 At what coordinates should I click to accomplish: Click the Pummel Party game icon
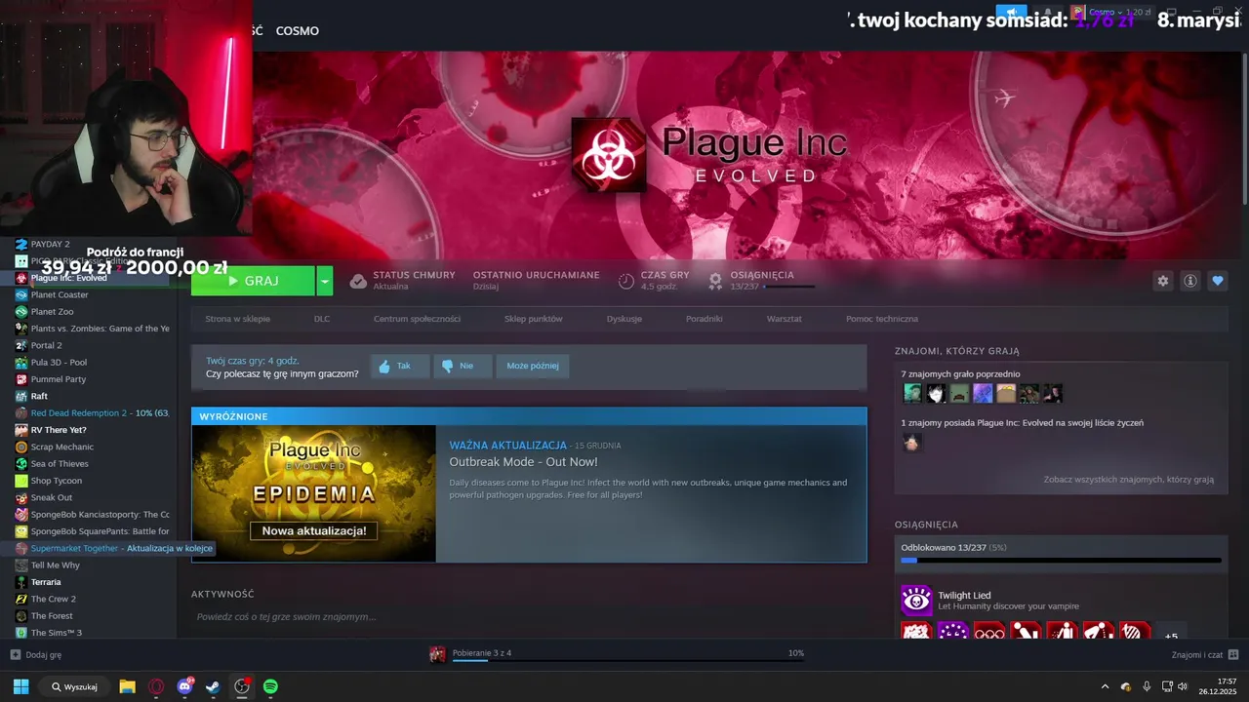tap(21, 379)
